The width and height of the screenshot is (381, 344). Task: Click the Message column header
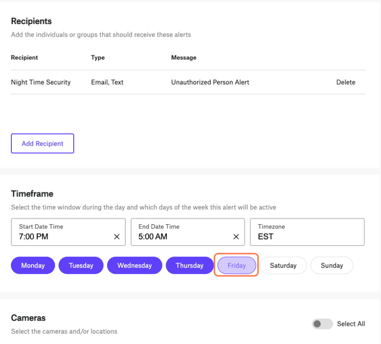point(184,58)
